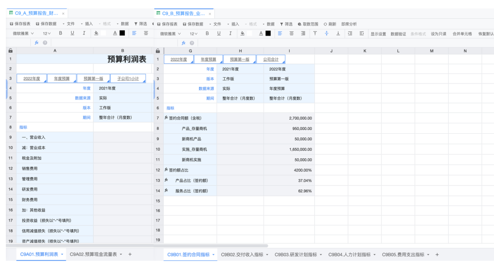494x268 pixels.
Task: Click lock icon at left sheet corner
Action: [11, 51]
